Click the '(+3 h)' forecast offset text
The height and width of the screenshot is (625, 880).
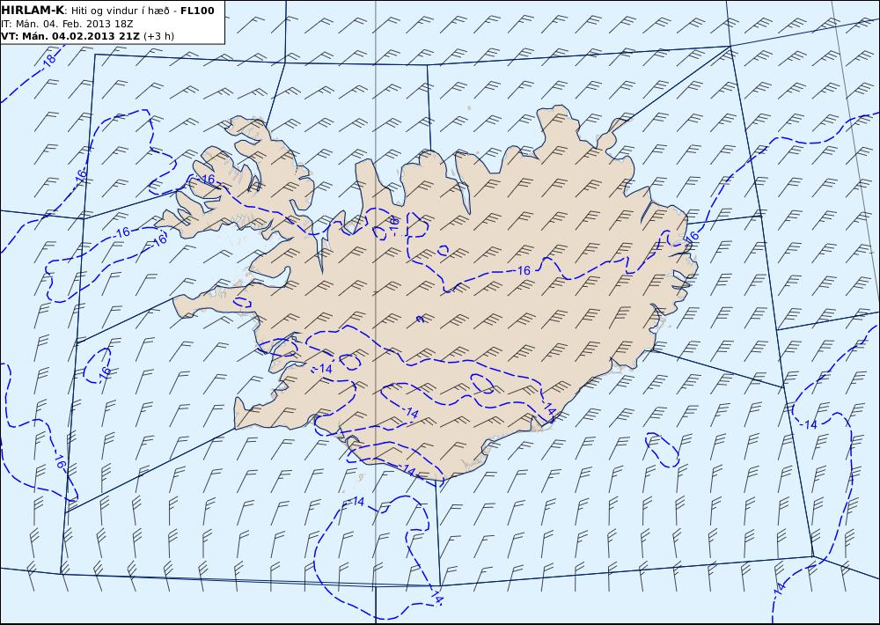point(158,36)
